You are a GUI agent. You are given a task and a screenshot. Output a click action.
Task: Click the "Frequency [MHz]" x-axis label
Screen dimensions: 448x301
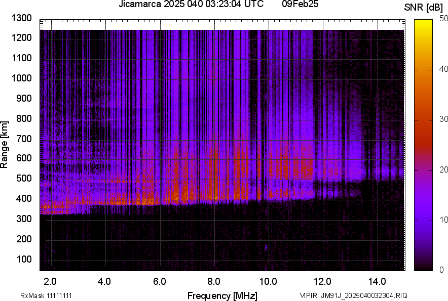click(x=222, y=295)
